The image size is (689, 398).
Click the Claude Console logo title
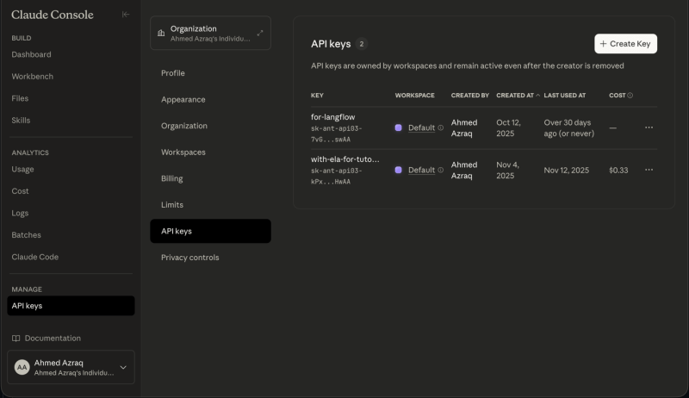53,15
